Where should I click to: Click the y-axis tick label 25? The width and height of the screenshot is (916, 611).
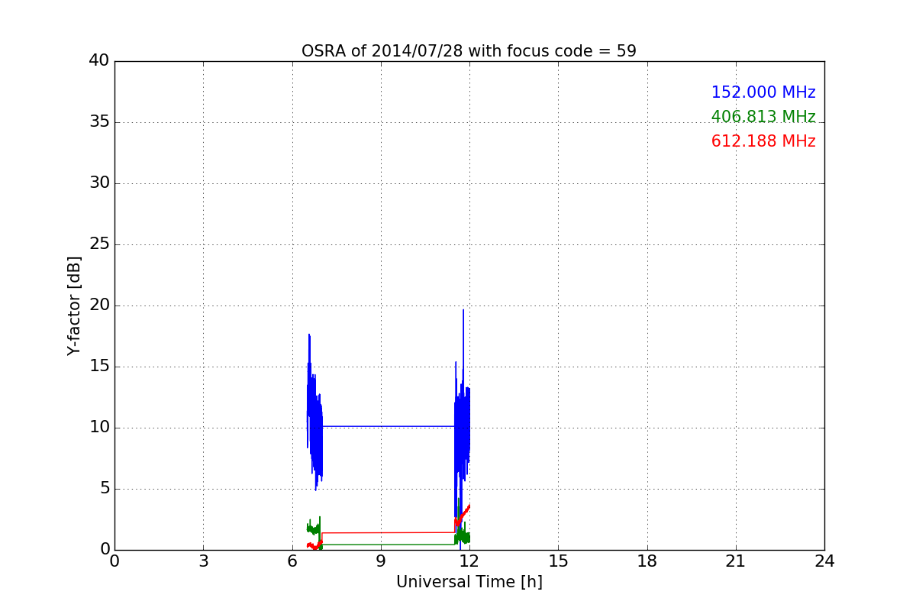99,244
